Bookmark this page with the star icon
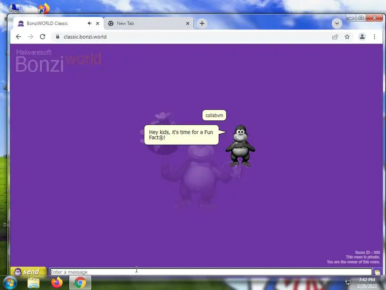 347,37
